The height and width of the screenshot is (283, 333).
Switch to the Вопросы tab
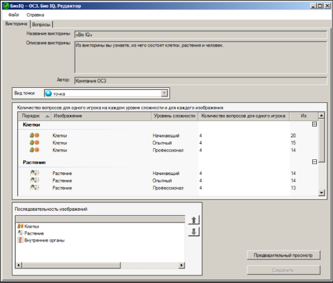pyautogui.click(x=42, y=24)
